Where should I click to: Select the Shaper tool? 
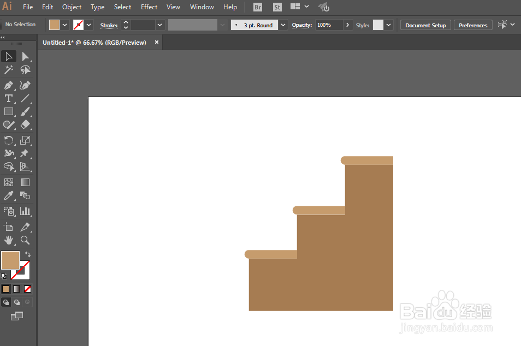(x=9, y=125)
